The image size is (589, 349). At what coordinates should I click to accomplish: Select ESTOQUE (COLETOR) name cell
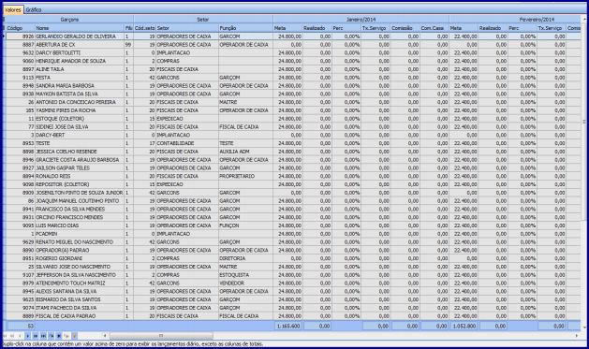80,119
